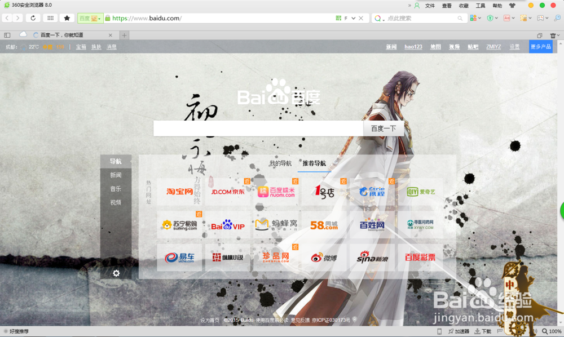Stop loading with the address bar X

point(361,18)
